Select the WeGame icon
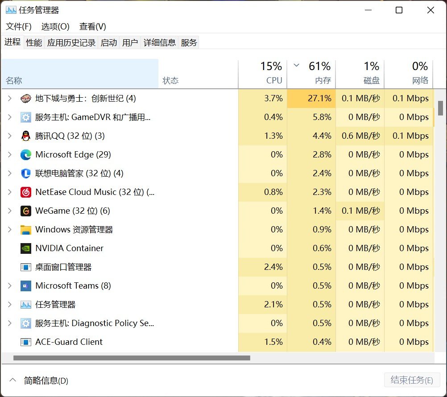The image size is (447, 397). pos(26,211)
